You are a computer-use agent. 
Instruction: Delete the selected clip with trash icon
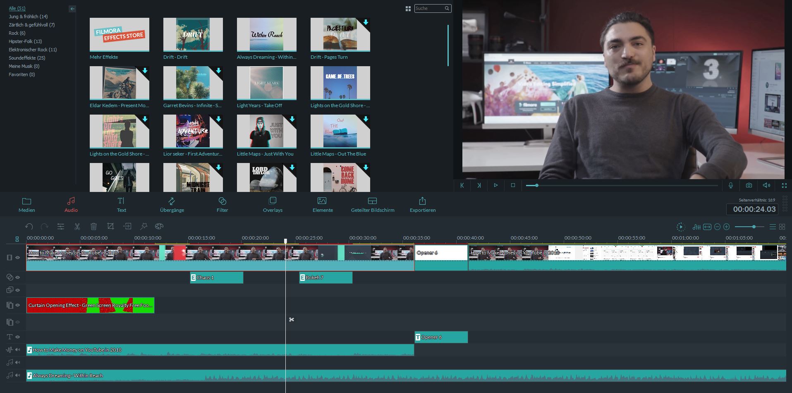(x=94, y=226)
